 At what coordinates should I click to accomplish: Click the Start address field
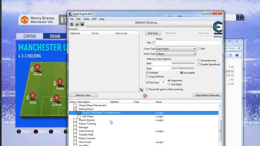(173, 63)
